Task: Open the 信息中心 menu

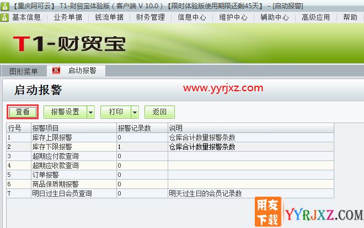Action: [x=192, y=18]
